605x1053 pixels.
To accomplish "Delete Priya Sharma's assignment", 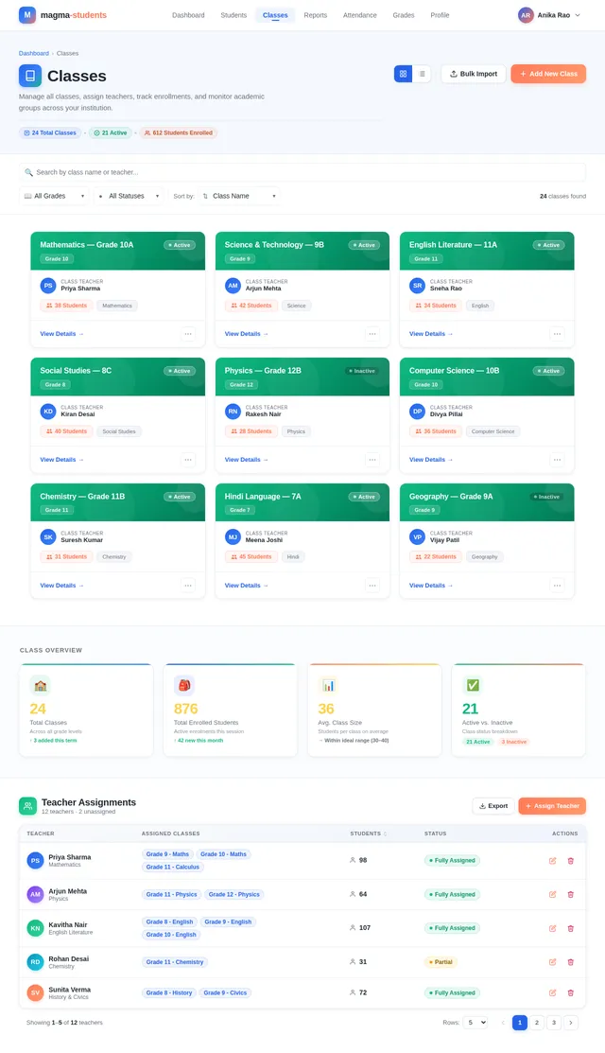I will coord(571,861).
